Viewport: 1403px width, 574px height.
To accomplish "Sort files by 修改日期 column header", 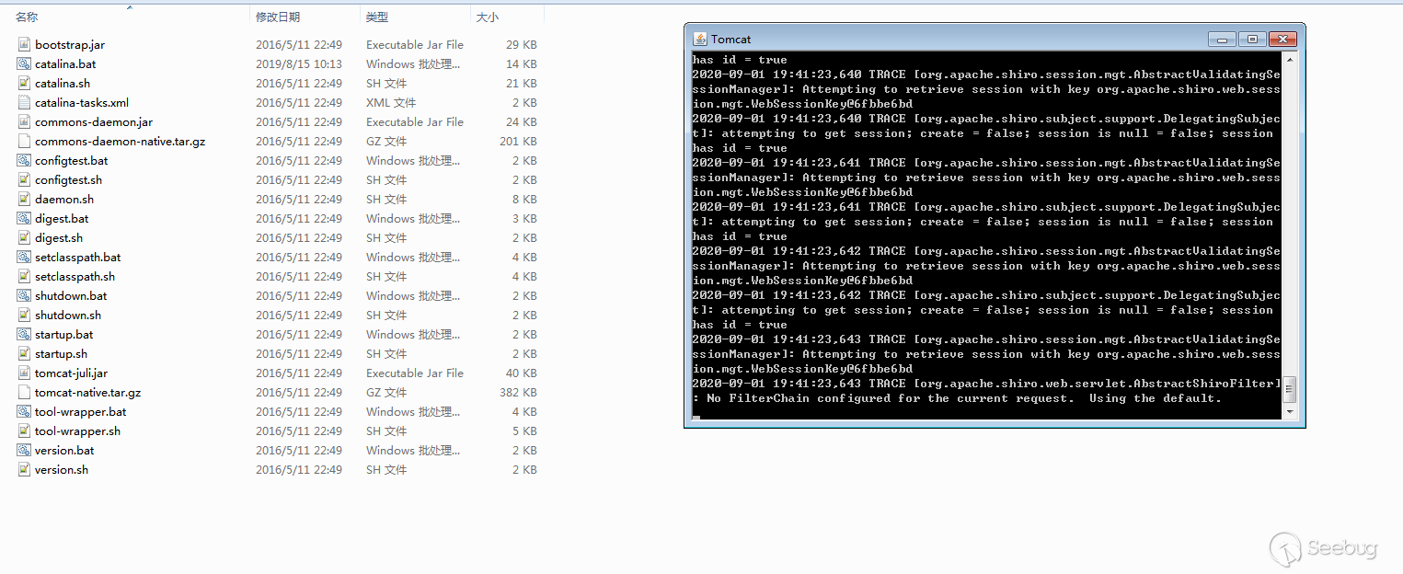I will 278,17.
